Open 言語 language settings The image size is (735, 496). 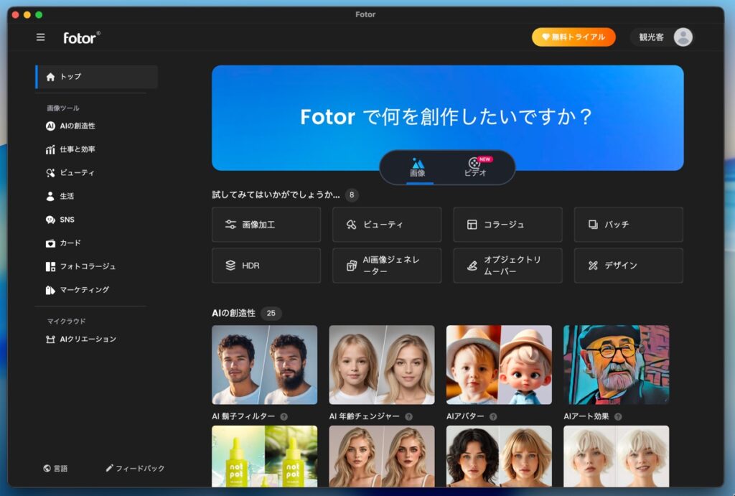55,468
